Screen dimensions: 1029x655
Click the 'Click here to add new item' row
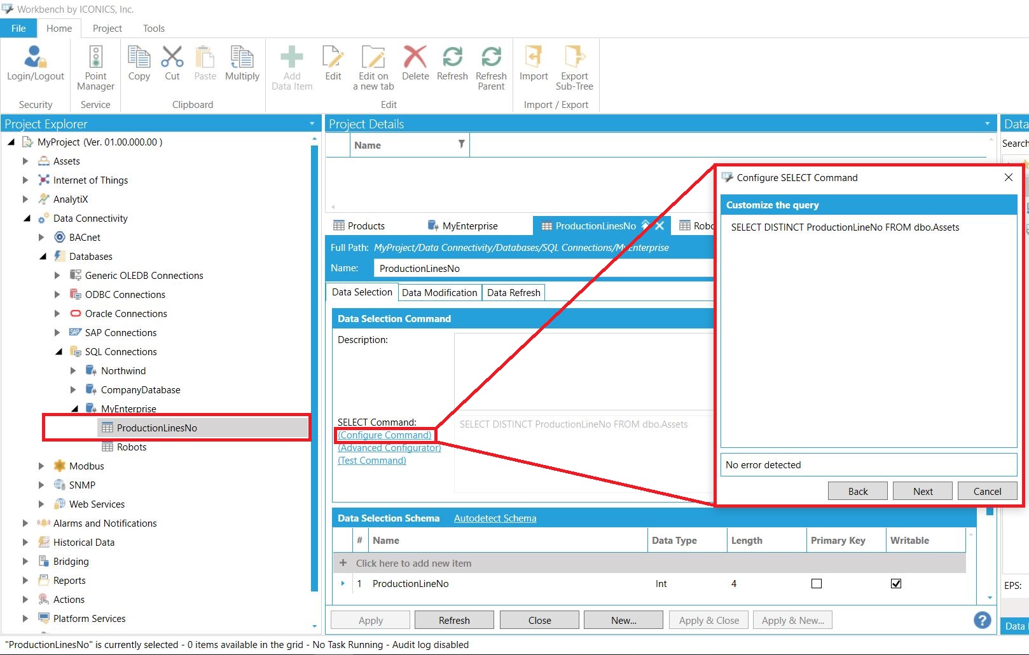pos(649,563)
